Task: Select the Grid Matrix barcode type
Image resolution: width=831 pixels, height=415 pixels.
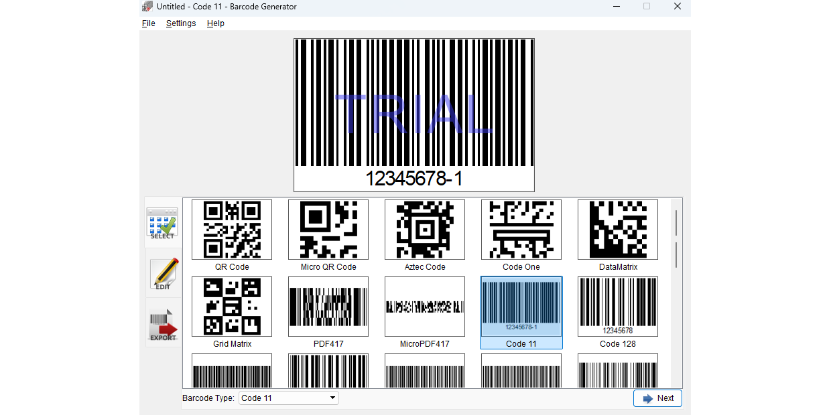Action: (231, 307)
